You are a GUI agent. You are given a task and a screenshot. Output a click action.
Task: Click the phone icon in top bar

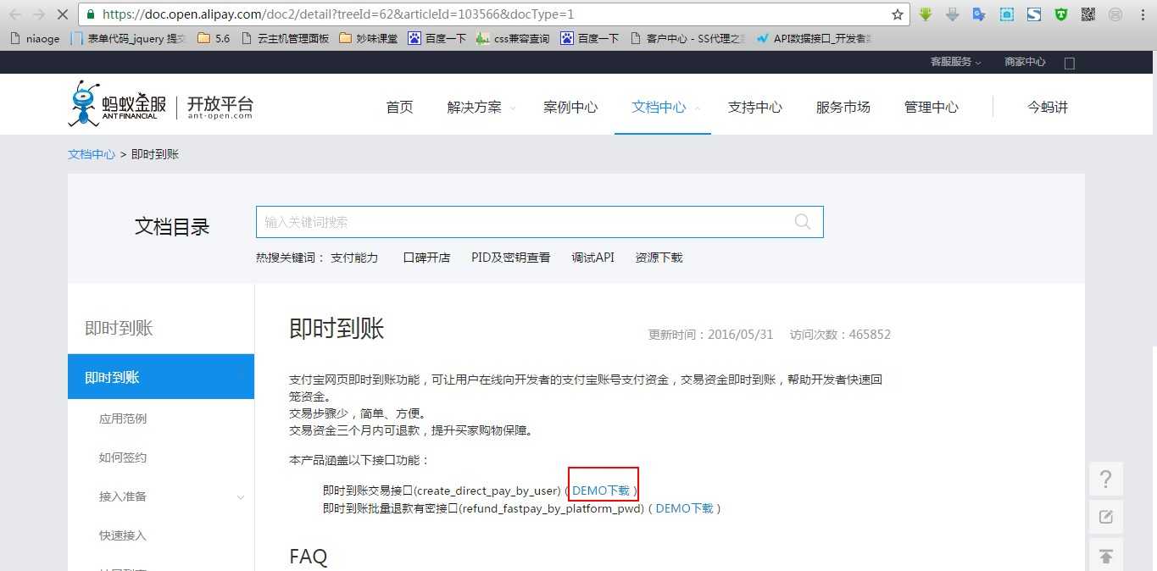pyautogui.click(x=1070, y=63)
